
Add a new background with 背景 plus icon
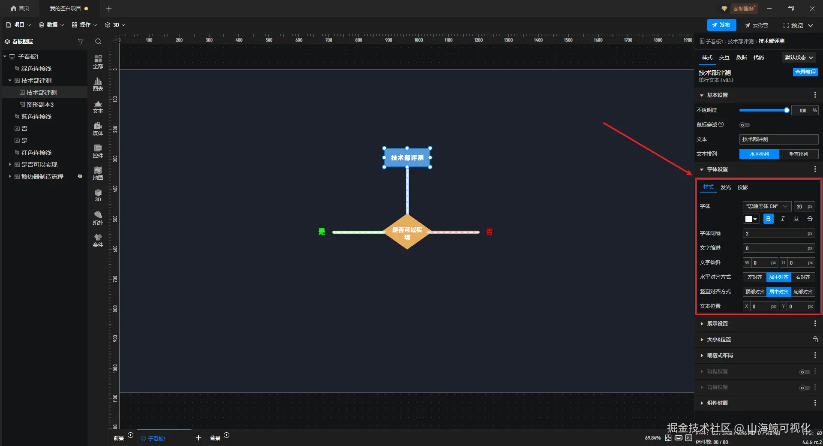coord(227,435)
